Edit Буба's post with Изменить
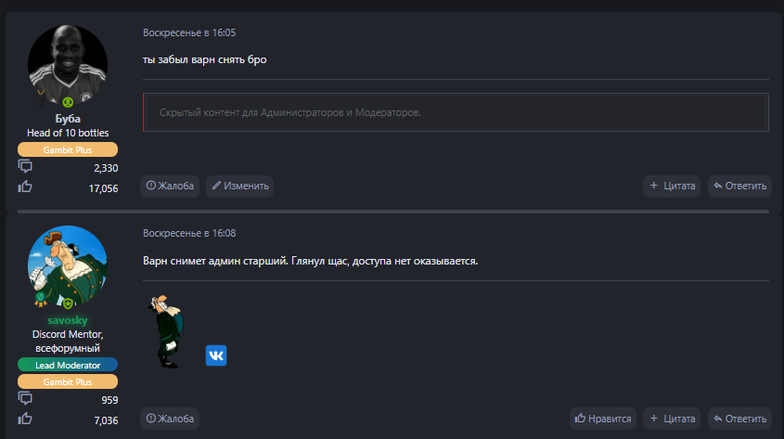The height and width of the screenshot is (439, 784). tap(239, 186)
